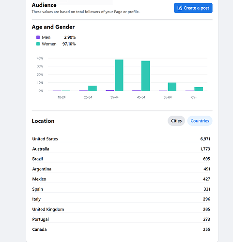Click the Women 65+ bar

point(199,89)
